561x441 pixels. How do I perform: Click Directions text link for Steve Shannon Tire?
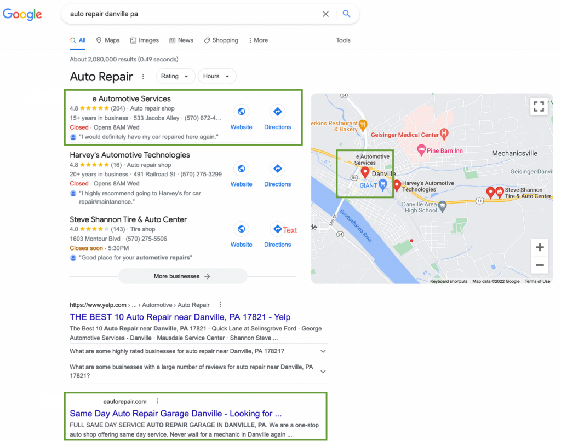(x=278, y=245)
